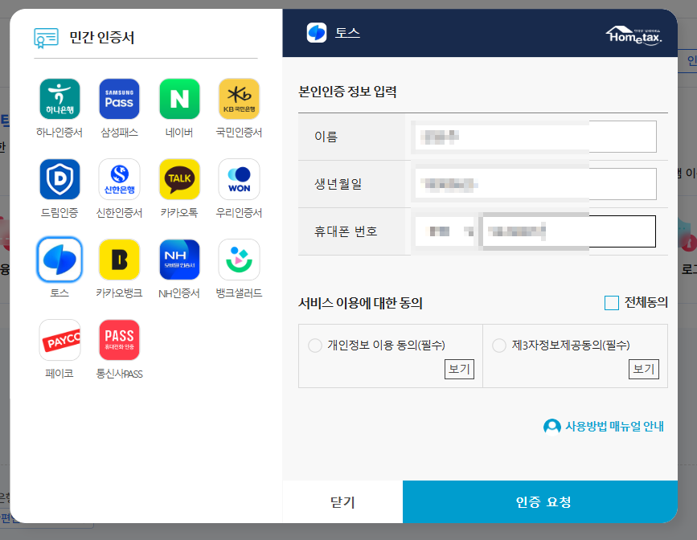The height and width of the screenshot is (540, 697).
Task: Click the 네이버 label
Action: pos(179,133)
